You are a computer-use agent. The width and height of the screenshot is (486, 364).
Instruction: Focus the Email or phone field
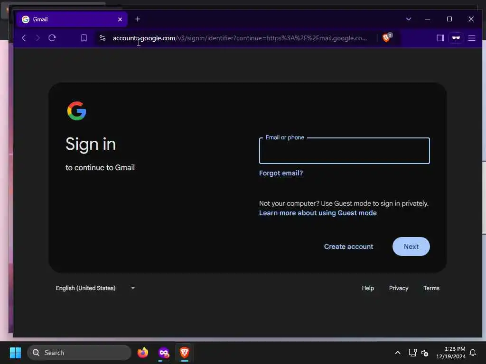click(x=345, y=151)
